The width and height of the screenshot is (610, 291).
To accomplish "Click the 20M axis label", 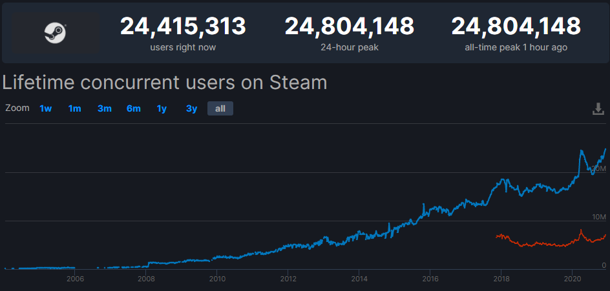I will coord(598,168).
